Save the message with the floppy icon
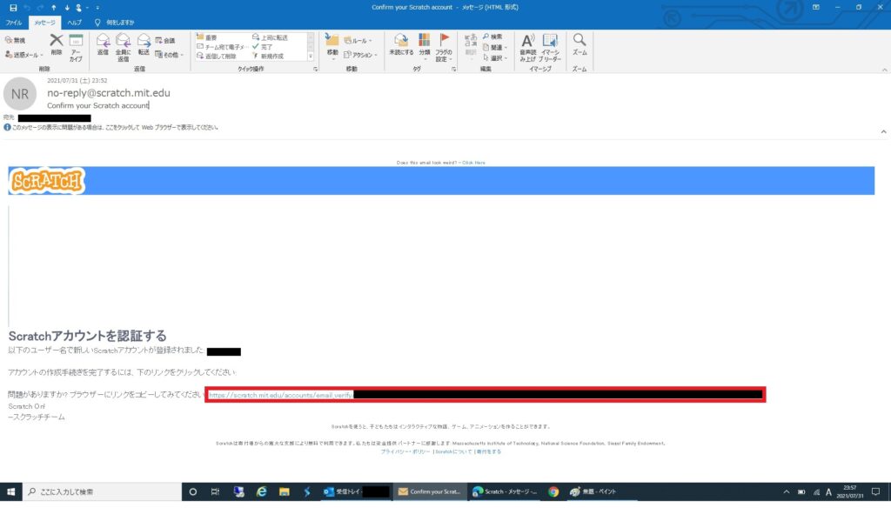This screenshot has width=891, height=508. click(13, 7)
